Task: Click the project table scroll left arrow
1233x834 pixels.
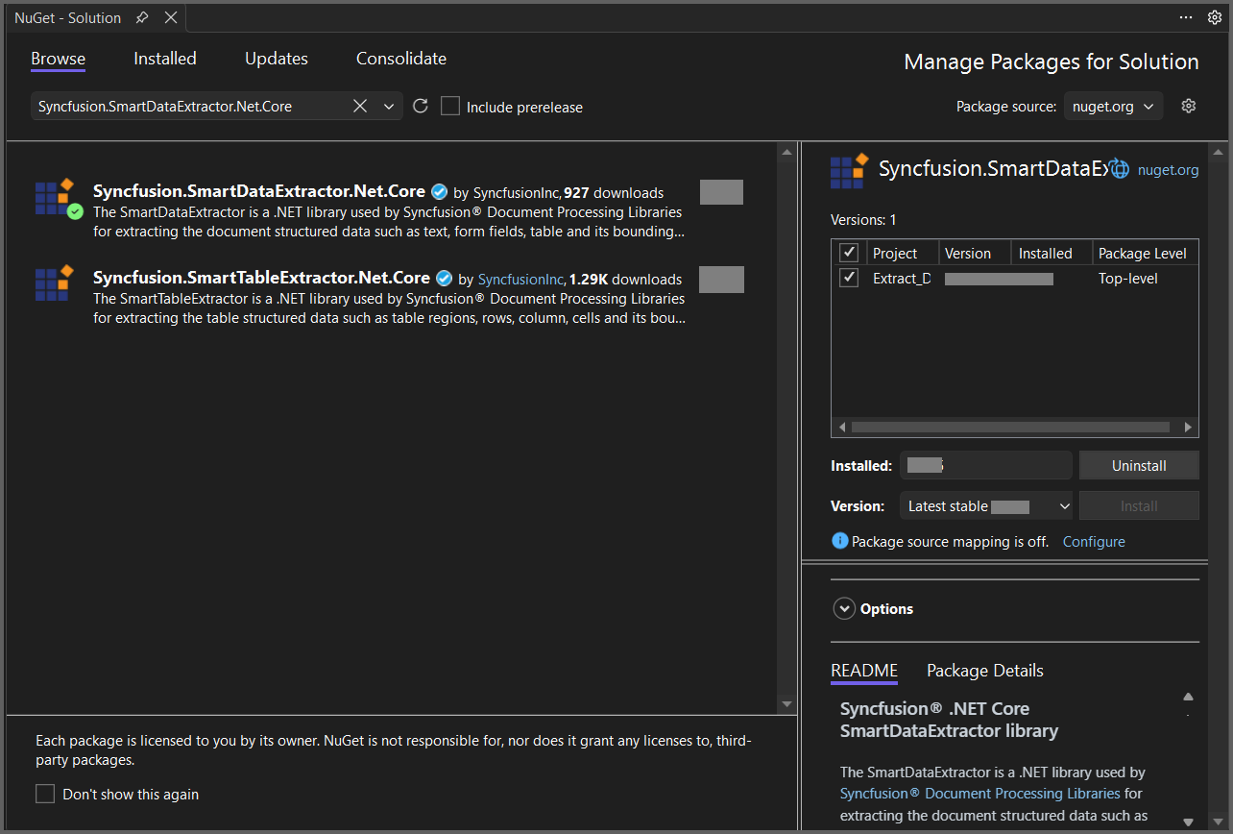Action: tap(843, 428)
